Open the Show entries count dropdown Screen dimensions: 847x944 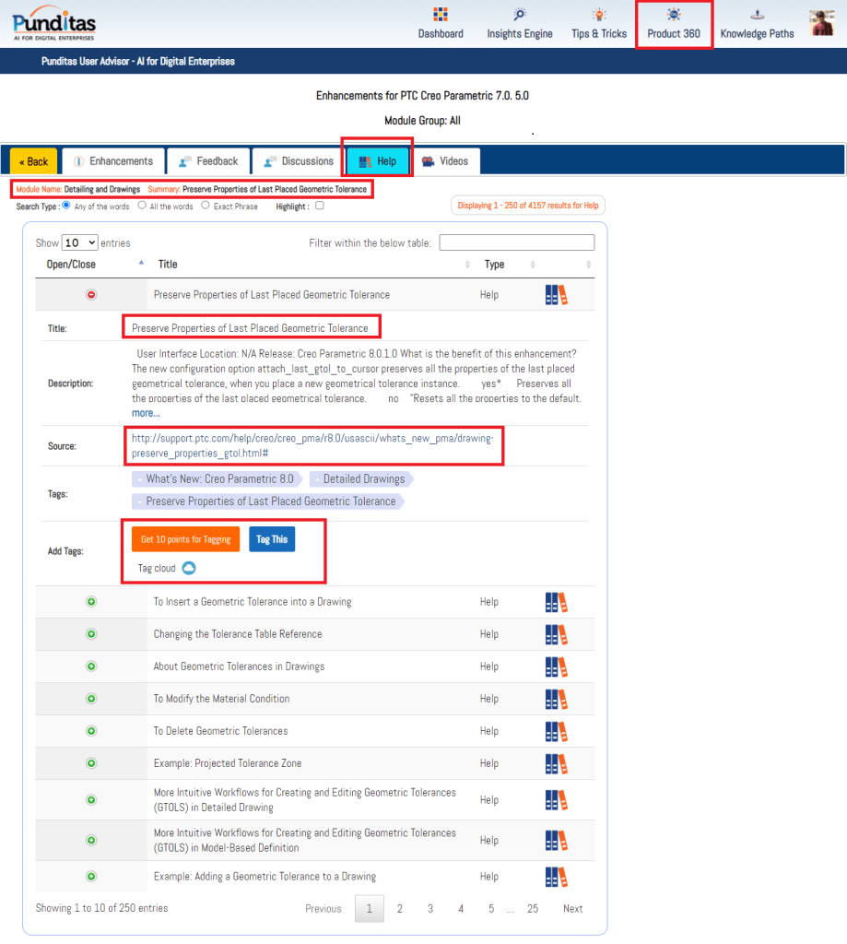[79, 243]
